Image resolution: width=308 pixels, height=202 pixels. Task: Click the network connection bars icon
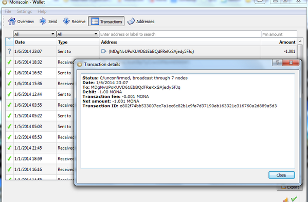(286, 199)
